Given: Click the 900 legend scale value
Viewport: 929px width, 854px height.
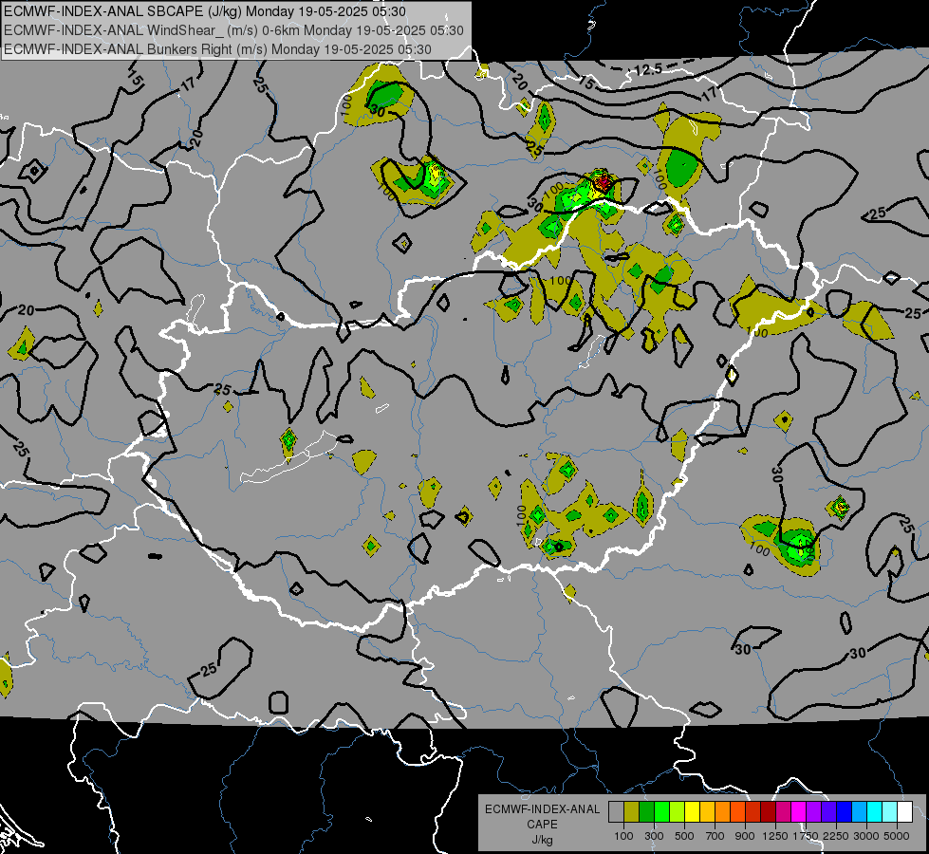Looking at the screenshot, I should click(x=745, y=836).
